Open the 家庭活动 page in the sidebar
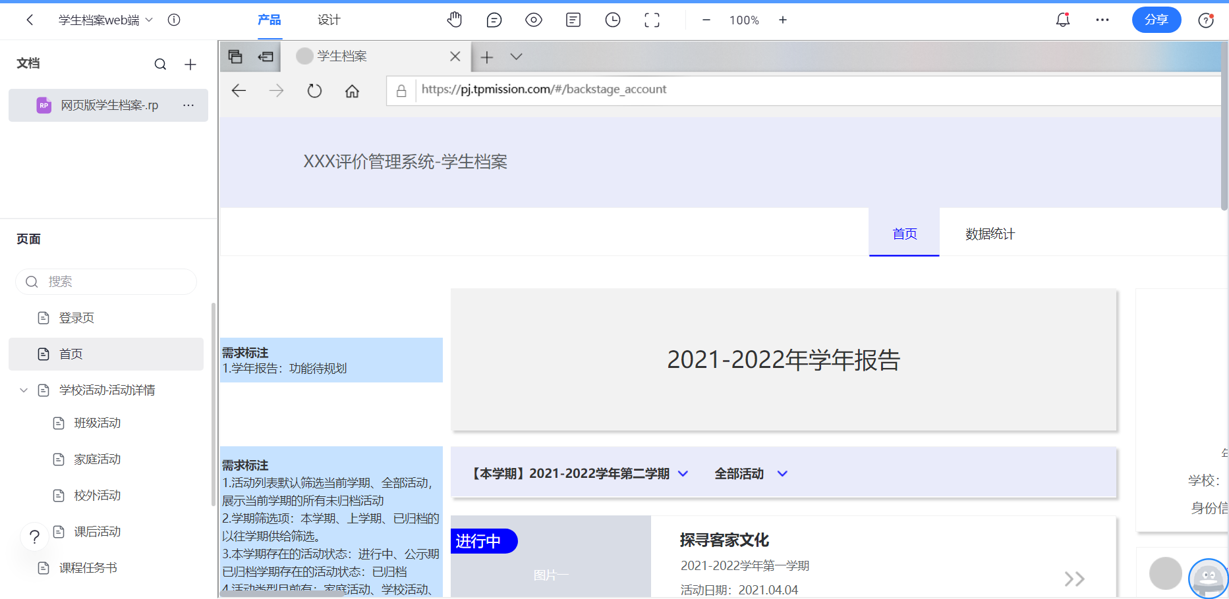This screenshot has width=1229, height=599. (x=96, y=459)
